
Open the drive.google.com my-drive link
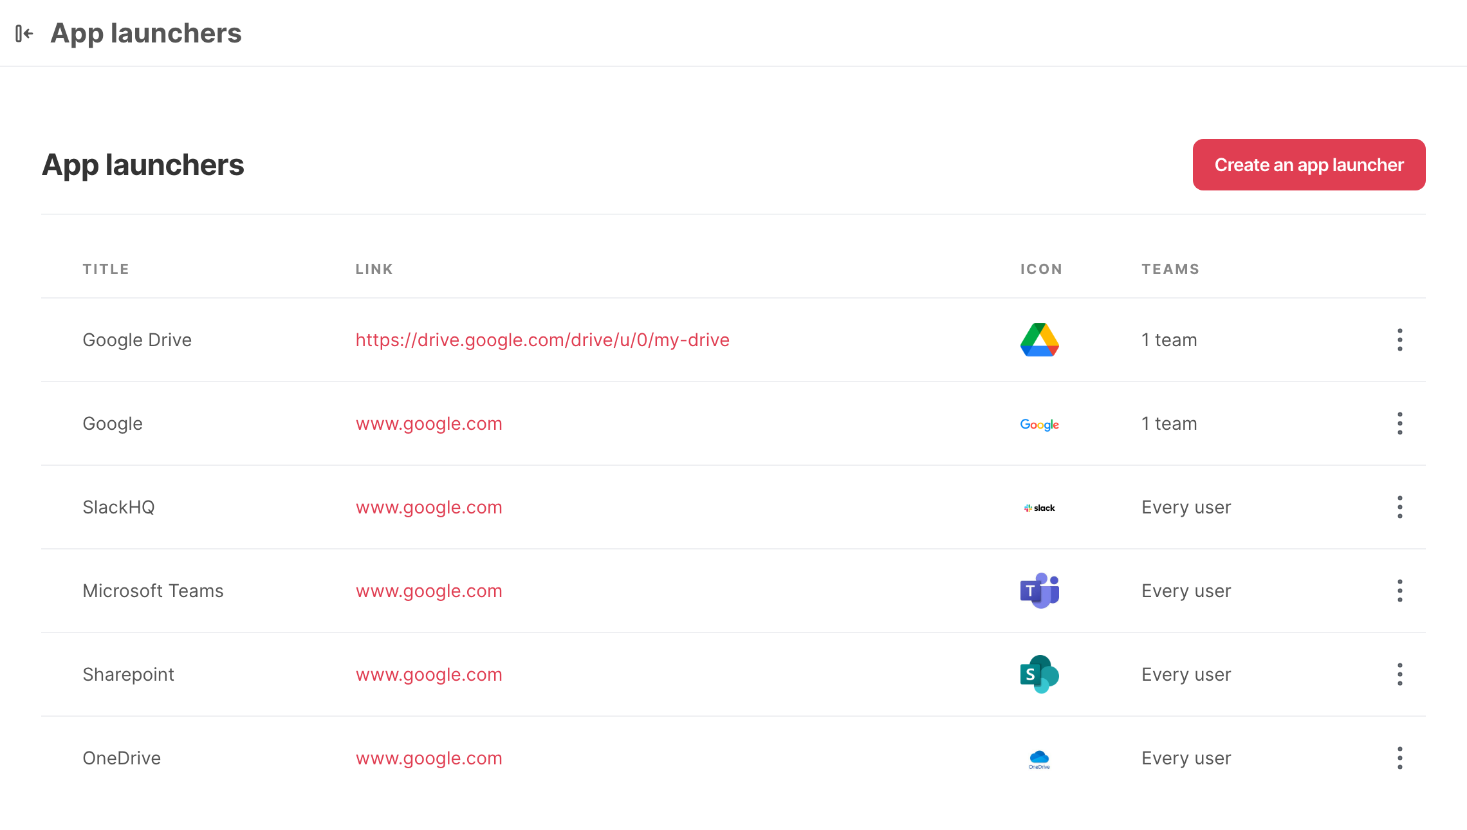542,340
